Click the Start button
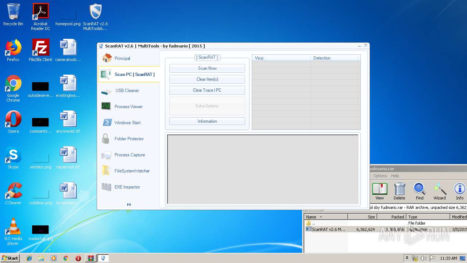Viewport: 467px width, 263px height. (10, 258)
